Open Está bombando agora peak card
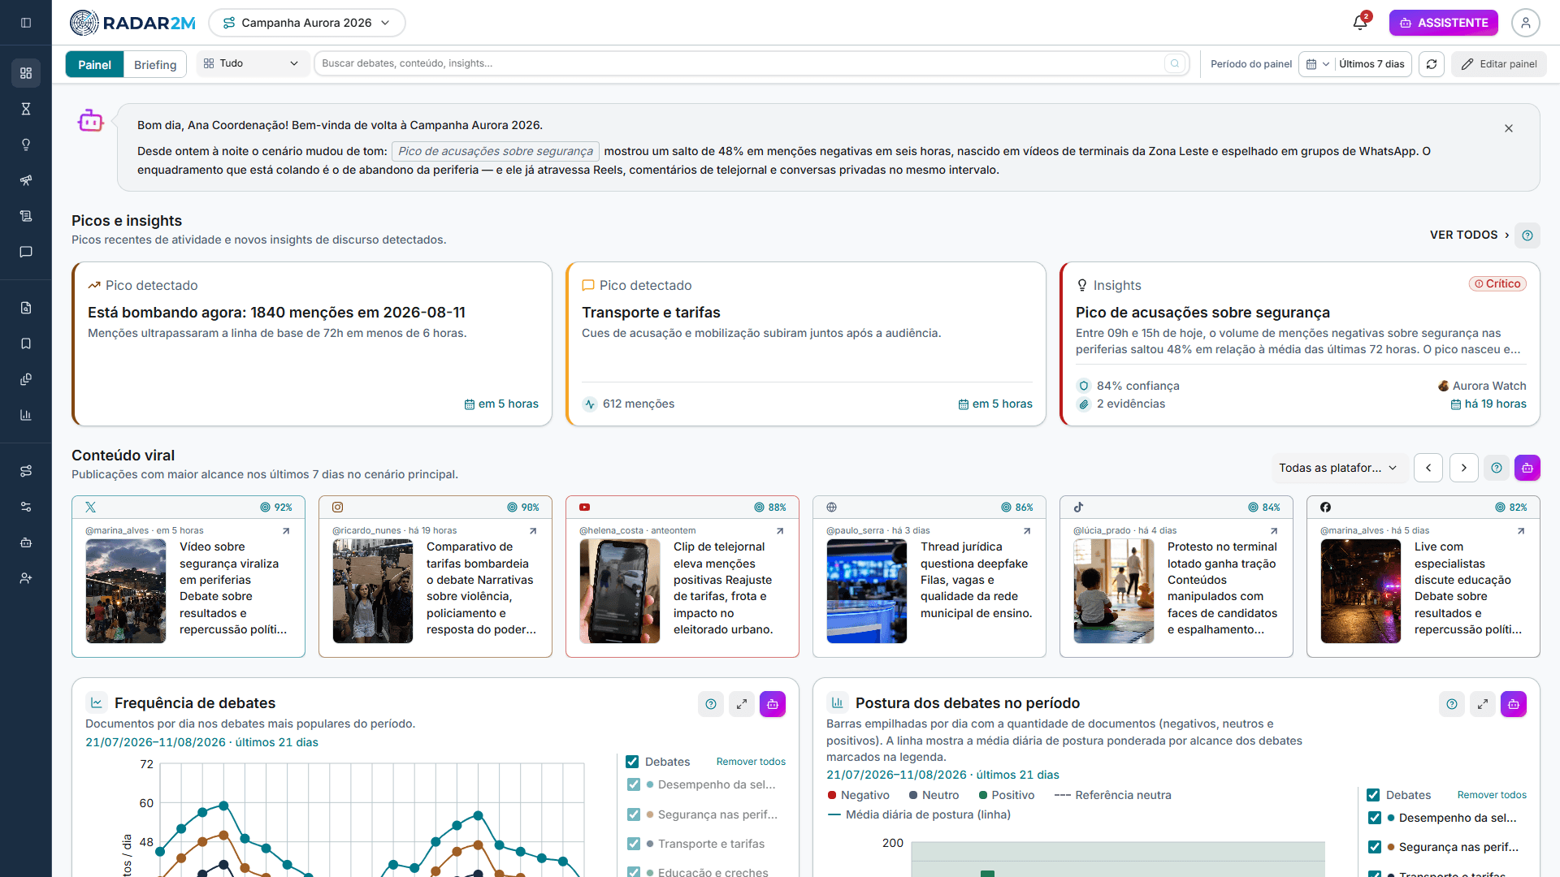The image size is (1560, 877). 312,343
